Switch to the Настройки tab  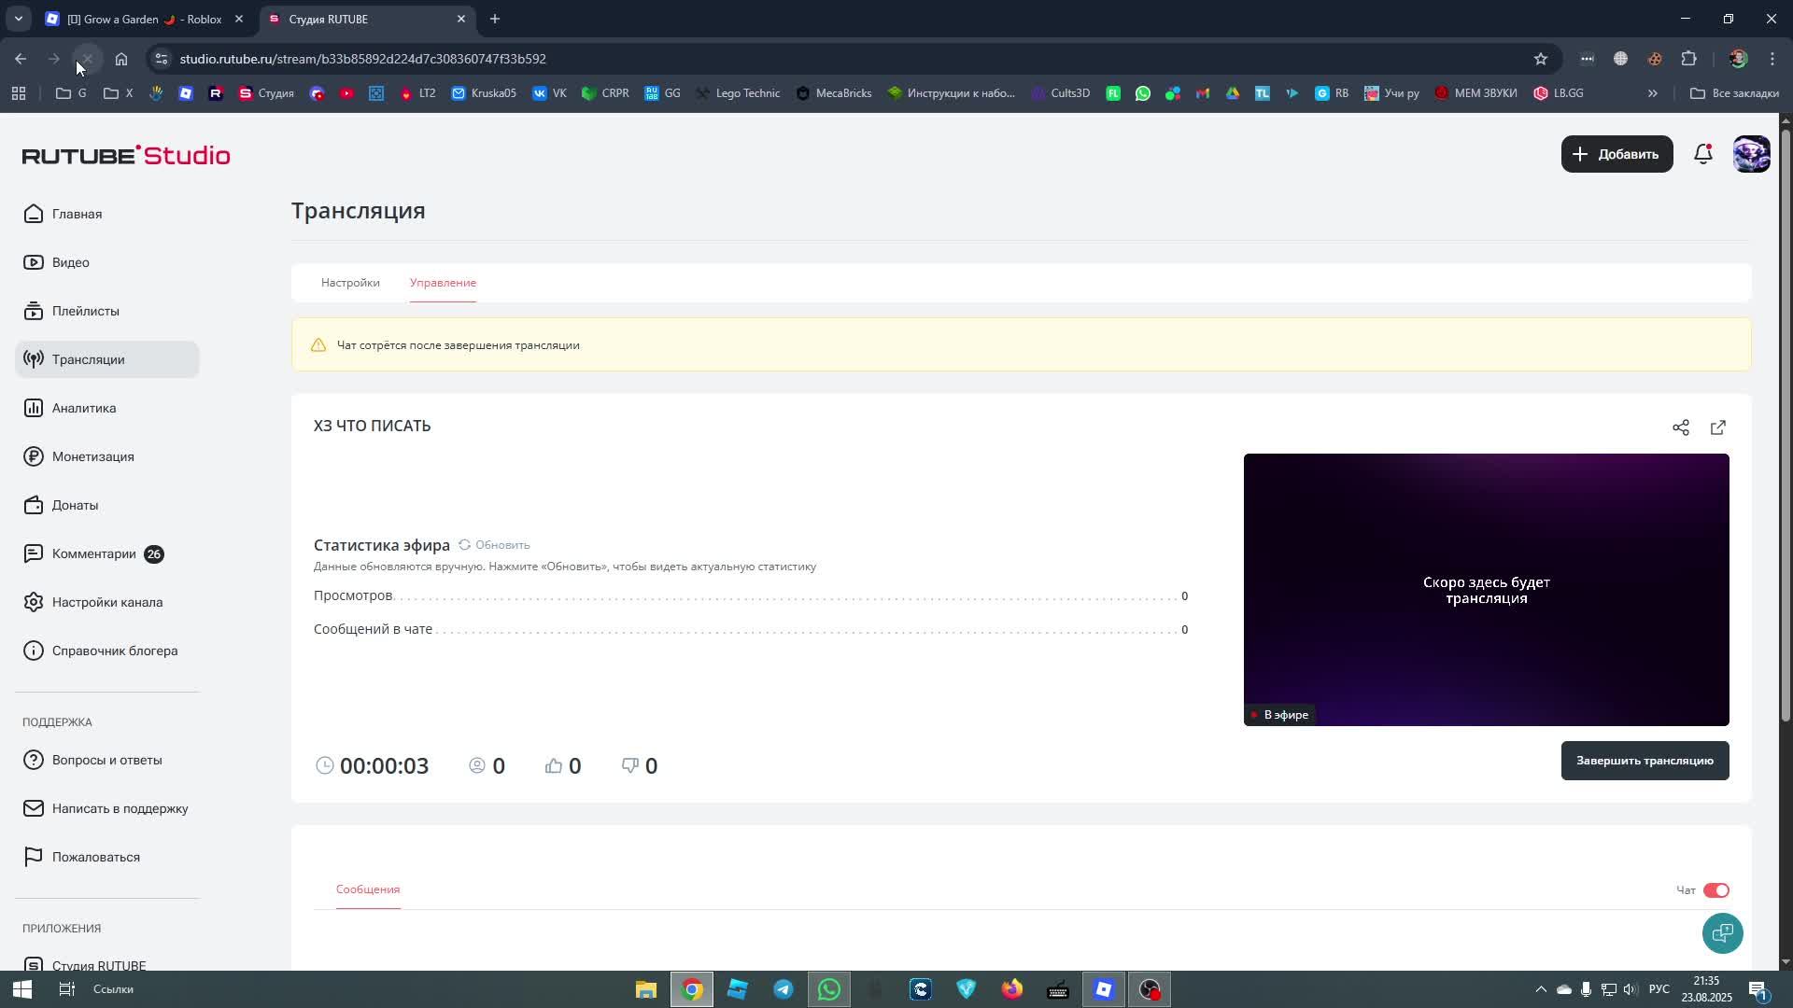pos(350,283)
